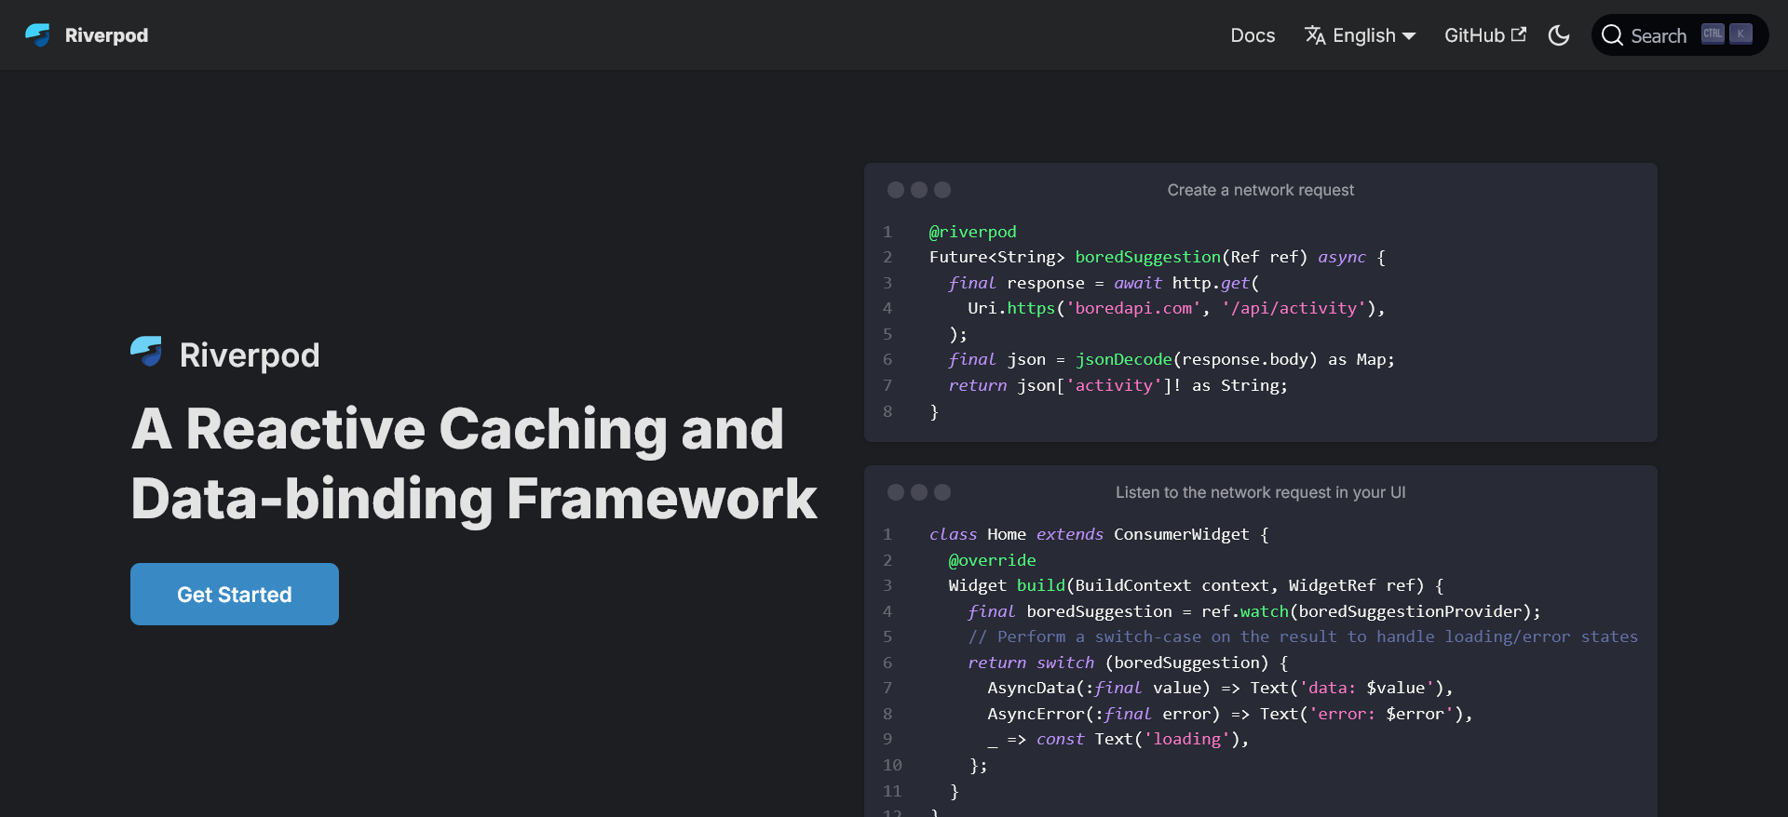
Task: Click third dot of 'Listen to the network request' window
Action: point(942,492)
